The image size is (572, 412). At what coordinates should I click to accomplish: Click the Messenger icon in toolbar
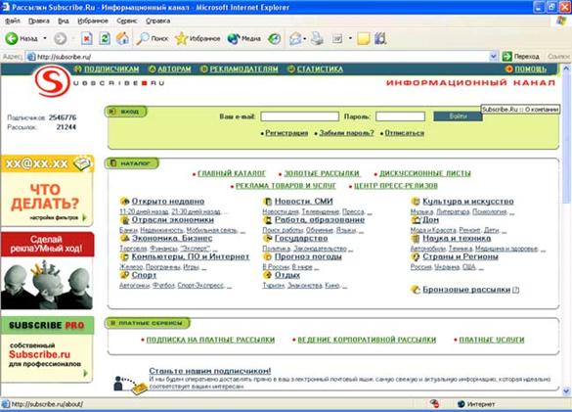tap(380, 38)
